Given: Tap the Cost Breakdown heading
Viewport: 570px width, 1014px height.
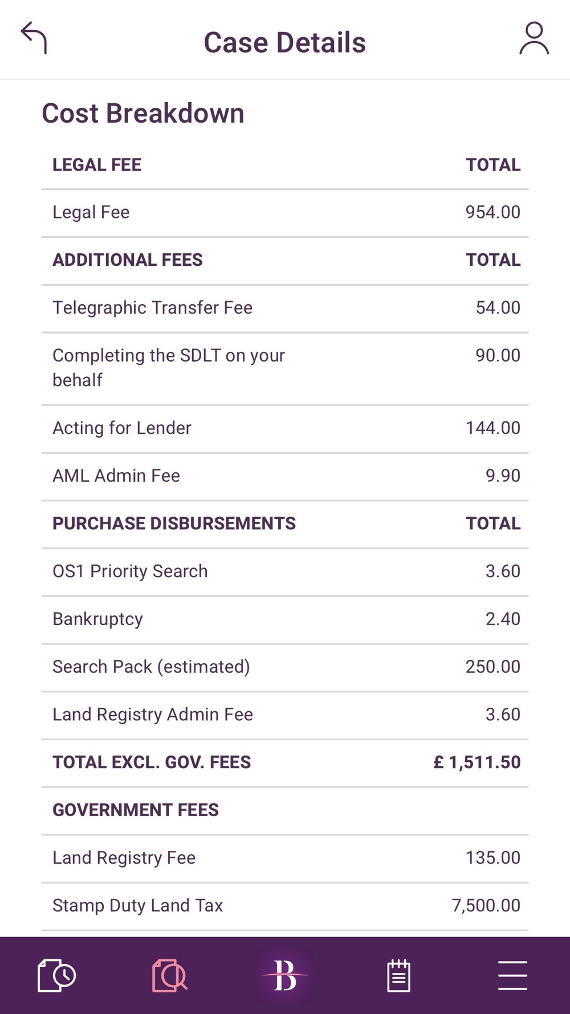Looking at the screenshot, I should pos(143,113).
